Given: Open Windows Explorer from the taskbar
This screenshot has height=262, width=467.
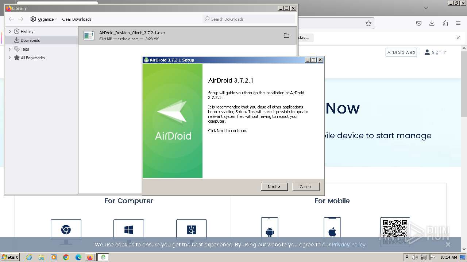Looking at the screenshot, I should [41, 257].
